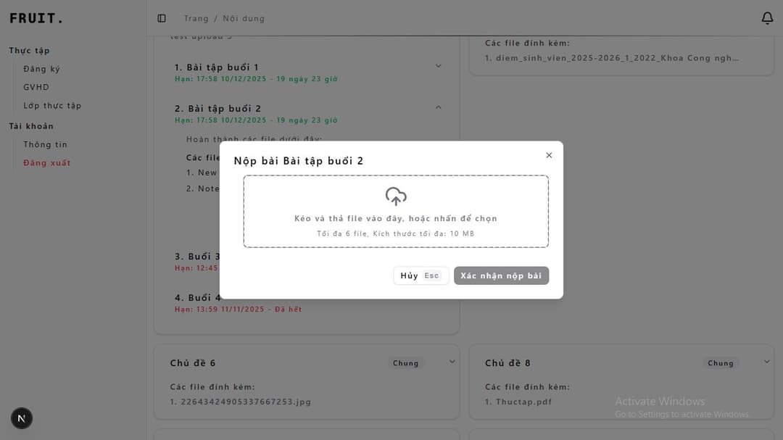Viewport: 783px width, 440px height.
Task: Click the Trang breadcrumb link
Action: (x=196, y=18)
